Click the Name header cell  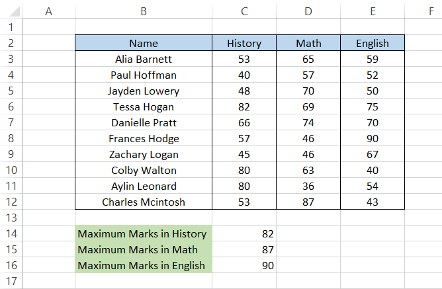click(x=144, y=43)
